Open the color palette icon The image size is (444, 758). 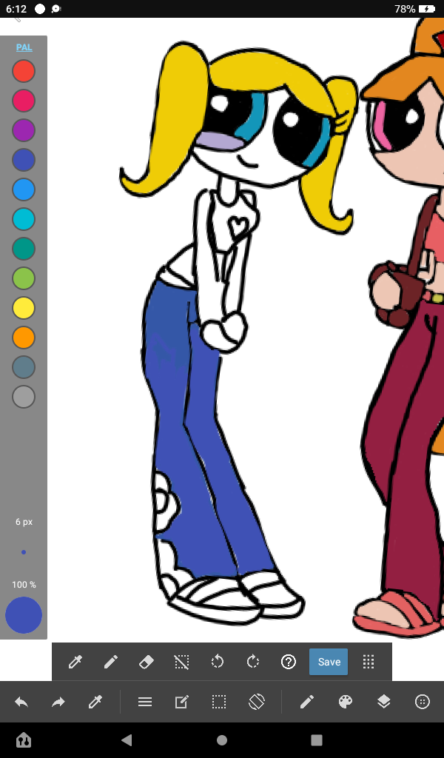point(346,702)
